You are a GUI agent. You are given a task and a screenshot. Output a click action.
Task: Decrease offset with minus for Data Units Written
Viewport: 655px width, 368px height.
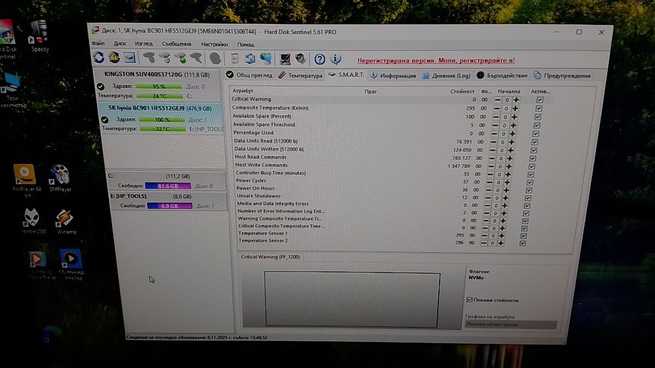point(493,150)
